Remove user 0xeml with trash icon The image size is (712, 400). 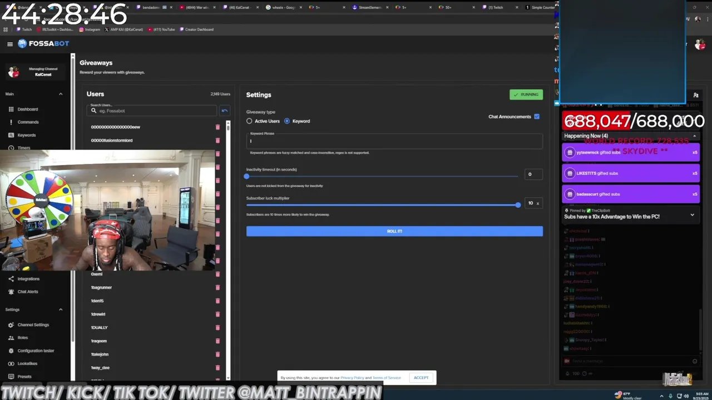click(x=217, y=274)
